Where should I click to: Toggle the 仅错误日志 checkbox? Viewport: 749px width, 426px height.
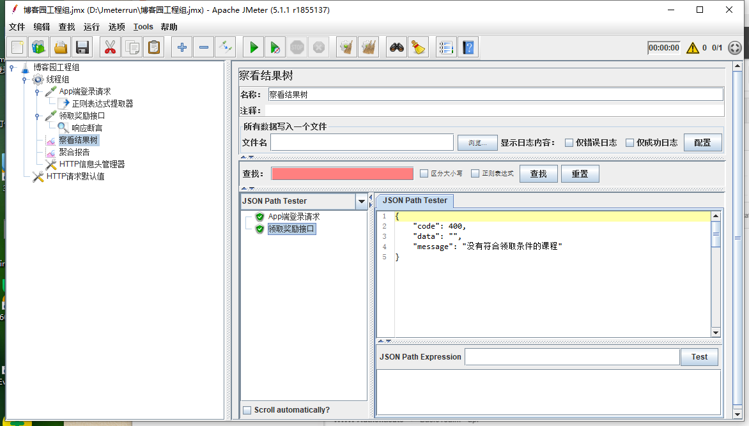point(569,143)
